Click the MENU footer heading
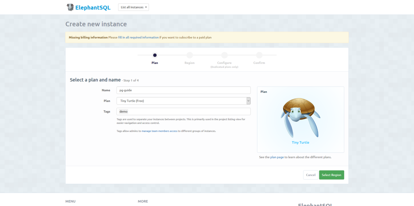The image size is (414, 206). (70, 201)
